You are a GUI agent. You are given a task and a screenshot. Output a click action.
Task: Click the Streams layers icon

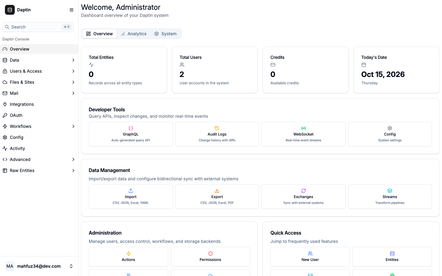(390, 191)
